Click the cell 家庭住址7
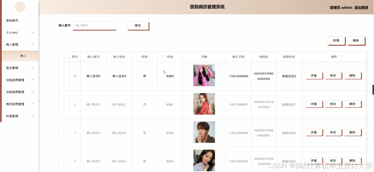This screenshot has width=374, height=172. (x=289, y=105)
